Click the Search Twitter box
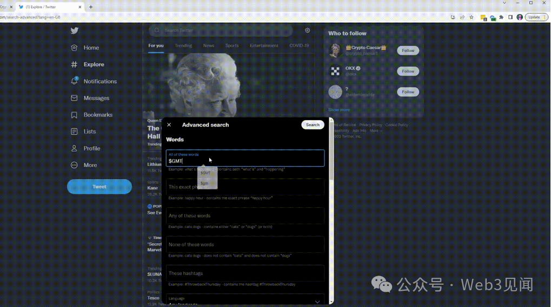The height and width of the screenshot is (307, 551). [221, 30]
